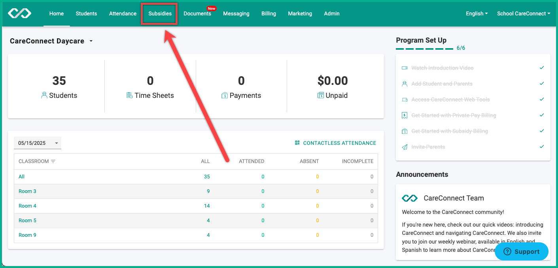
Task: Click the icon beside Get Started with Private Pay Billing
Action: click(405, 115)
